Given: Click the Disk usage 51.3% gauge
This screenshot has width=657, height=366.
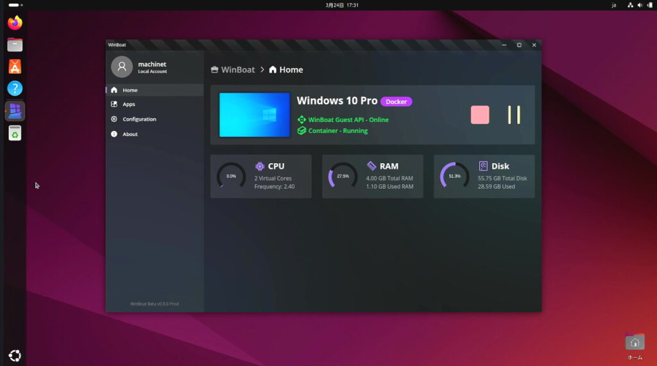Looking at the screenshot, I should [454, 176].
